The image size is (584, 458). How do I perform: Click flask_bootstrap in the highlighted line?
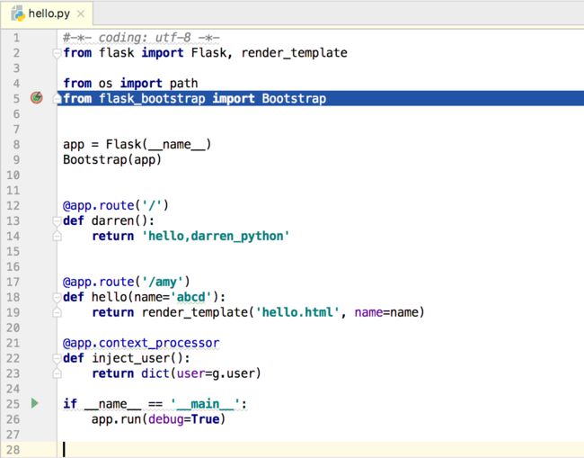click(152, 98)
